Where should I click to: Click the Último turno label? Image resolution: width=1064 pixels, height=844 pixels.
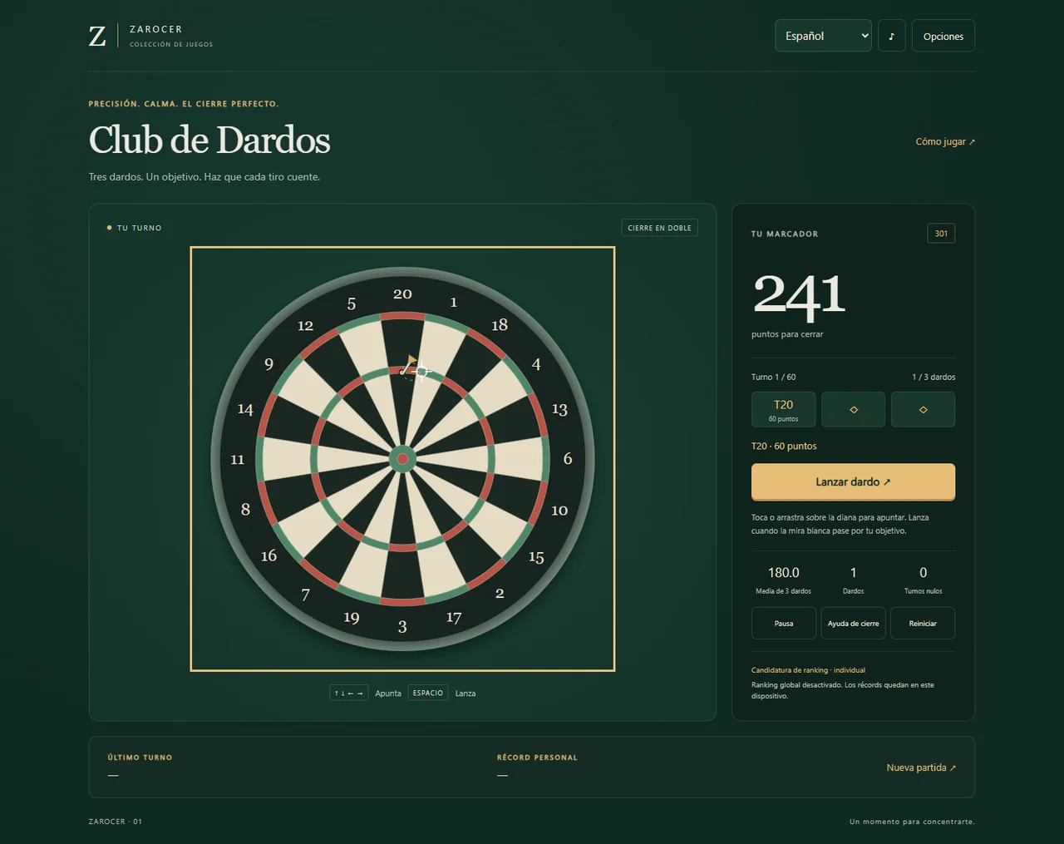[140, 758]
